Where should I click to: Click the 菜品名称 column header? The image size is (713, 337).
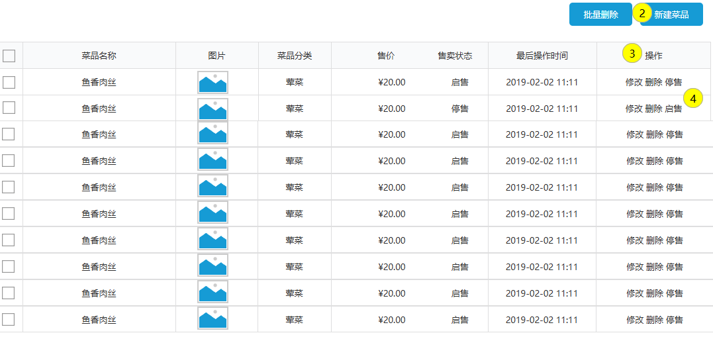(x=99, y=56)
